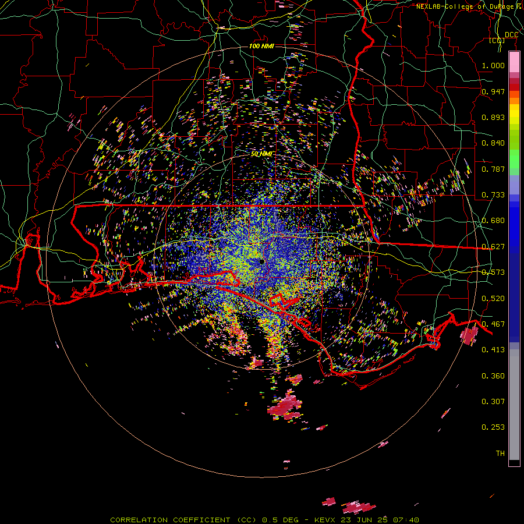Click the 0.413 scale value
Viewport: 524px width, 524px height.
(493, 350)
